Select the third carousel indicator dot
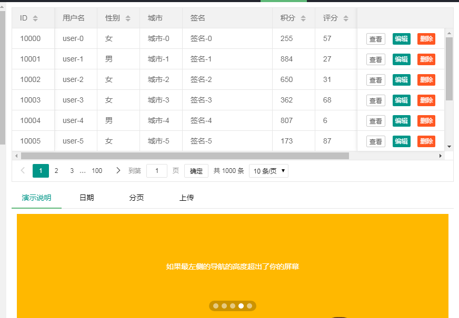This screenshot has width=459, height=318. pyautogui.click(x=233, y=306)
